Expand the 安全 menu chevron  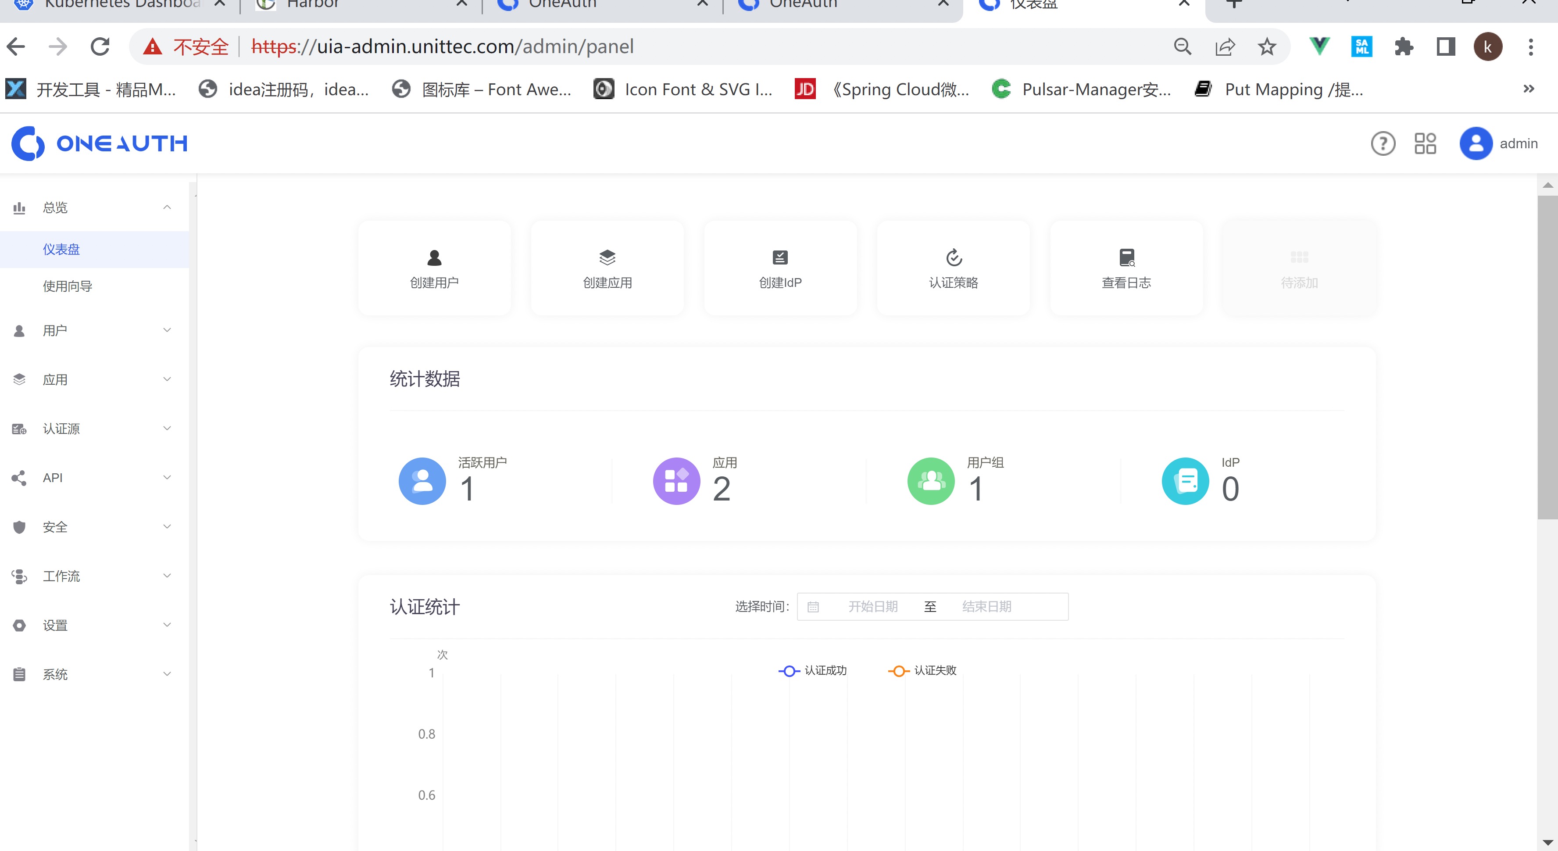[x=167, y=527]
